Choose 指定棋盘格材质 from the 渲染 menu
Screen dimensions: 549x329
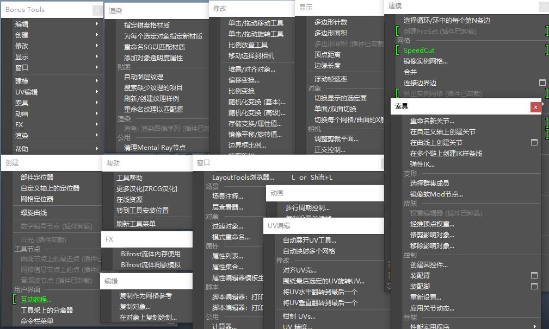pyautogui.click(x=146, y=25)
